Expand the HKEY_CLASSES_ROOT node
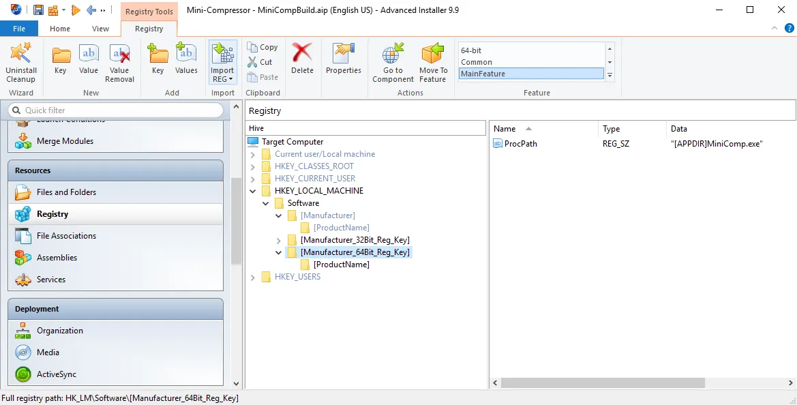 click(253, 166)
